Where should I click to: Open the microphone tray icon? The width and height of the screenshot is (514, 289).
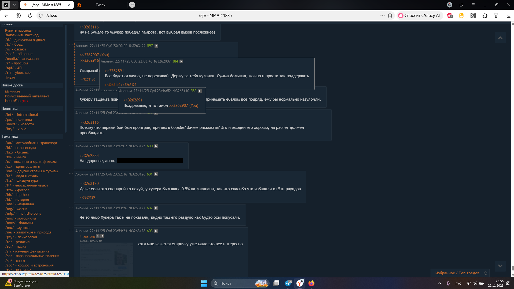[448, 283]
